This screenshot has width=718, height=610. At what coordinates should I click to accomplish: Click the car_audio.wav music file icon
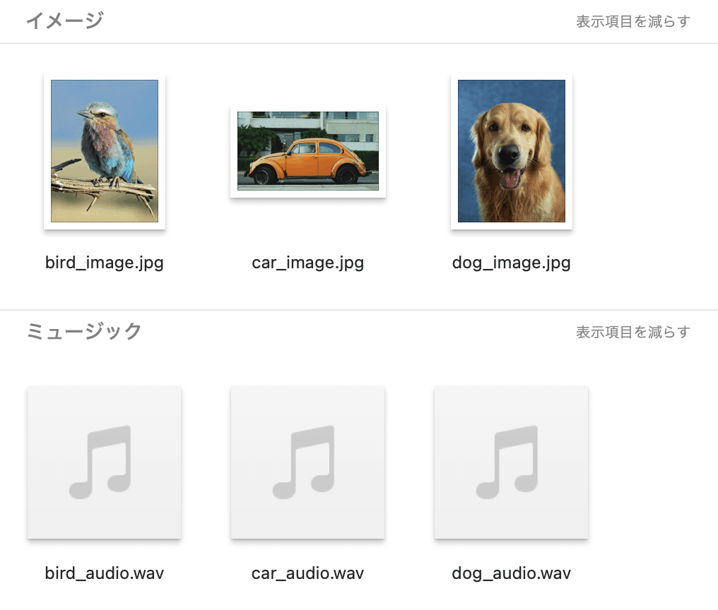tap(307, 462)
